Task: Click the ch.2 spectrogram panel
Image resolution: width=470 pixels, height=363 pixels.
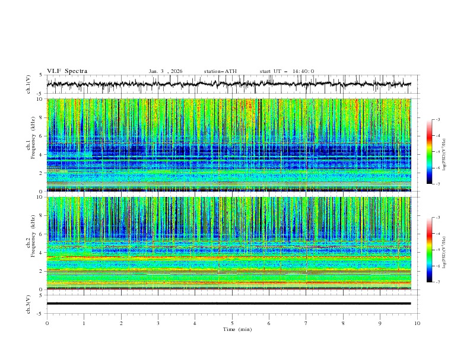Action: coord(229,243)
